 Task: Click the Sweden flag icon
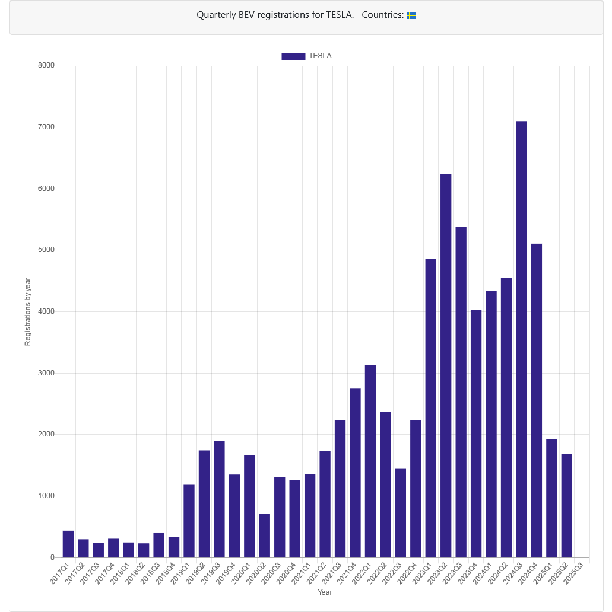tap(411, 15)
